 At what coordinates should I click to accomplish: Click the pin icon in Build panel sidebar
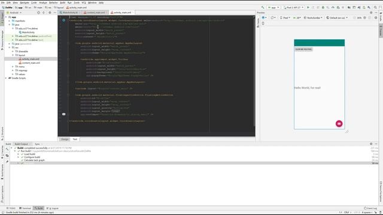coord(7,162)
